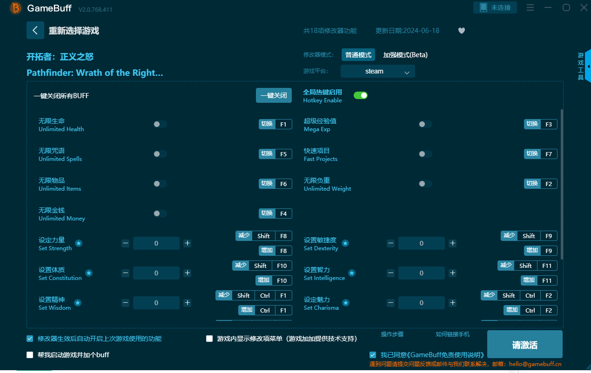The width and height of the screenshot is (591, 373).
Task: Select 加强模式(Beta) mode tab
Action: (405, 55)
